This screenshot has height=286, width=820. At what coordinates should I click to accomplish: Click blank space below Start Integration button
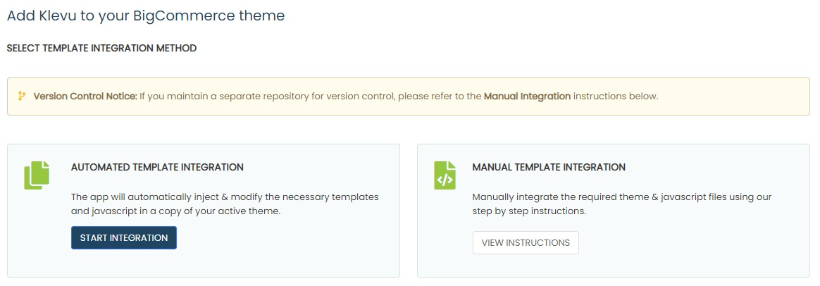point(124,263)
